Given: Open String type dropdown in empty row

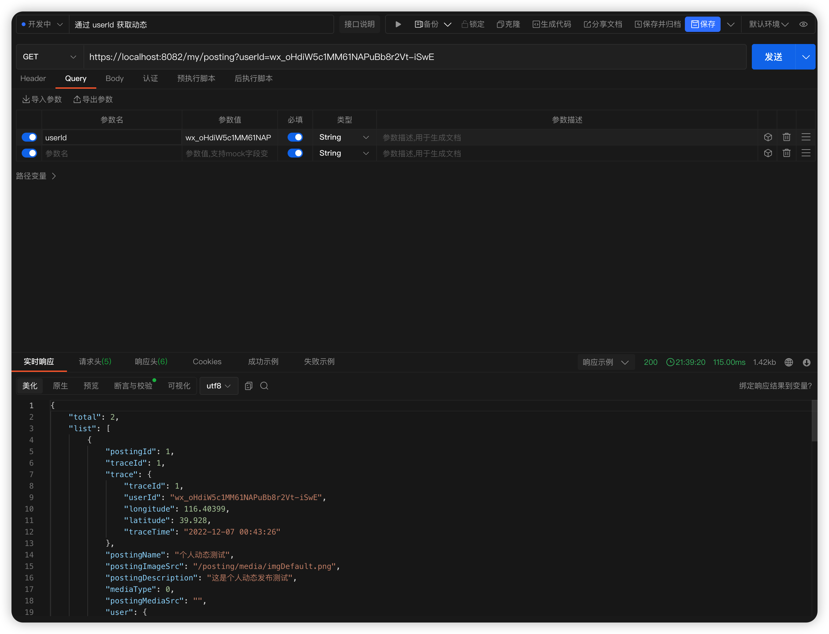Looking at the screenshot, I should tap(344, 153).
